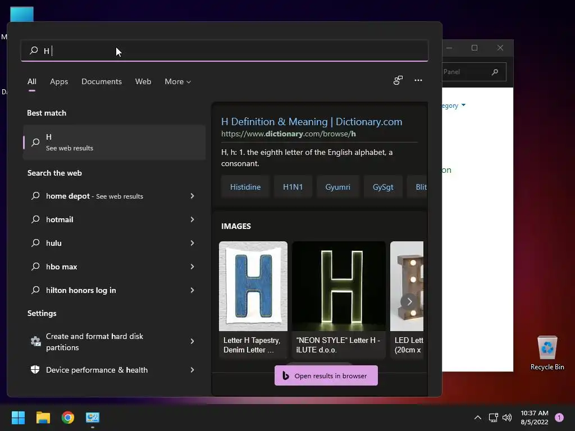
Task: Advance image carousel with next arrow
Action: point(409,301)
